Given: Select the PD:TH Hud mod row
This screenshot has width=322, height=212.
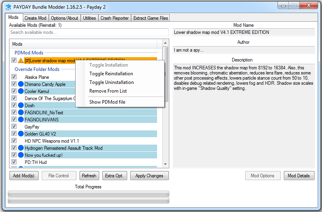Looking at the screenshot, I should pos(91,162).
